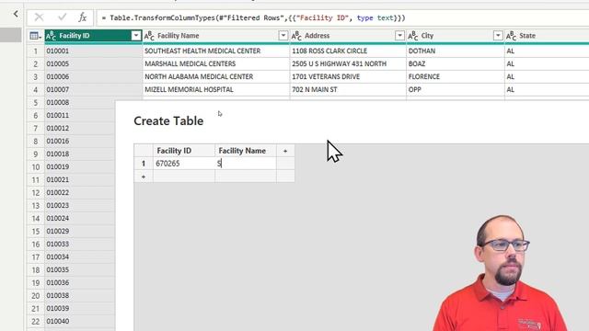Select cell SOUTHEAST HEALTH MEDICAL CENTER
The height and width of the screenshot is (331, 589).
pyautogui.click(x=216, y=51)
